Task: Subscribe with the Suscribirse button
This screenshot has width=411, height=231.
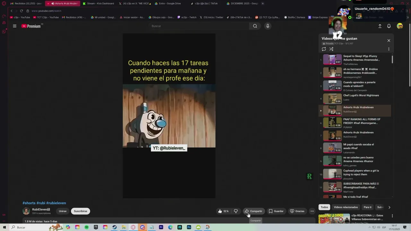Action: pos(81,211)
